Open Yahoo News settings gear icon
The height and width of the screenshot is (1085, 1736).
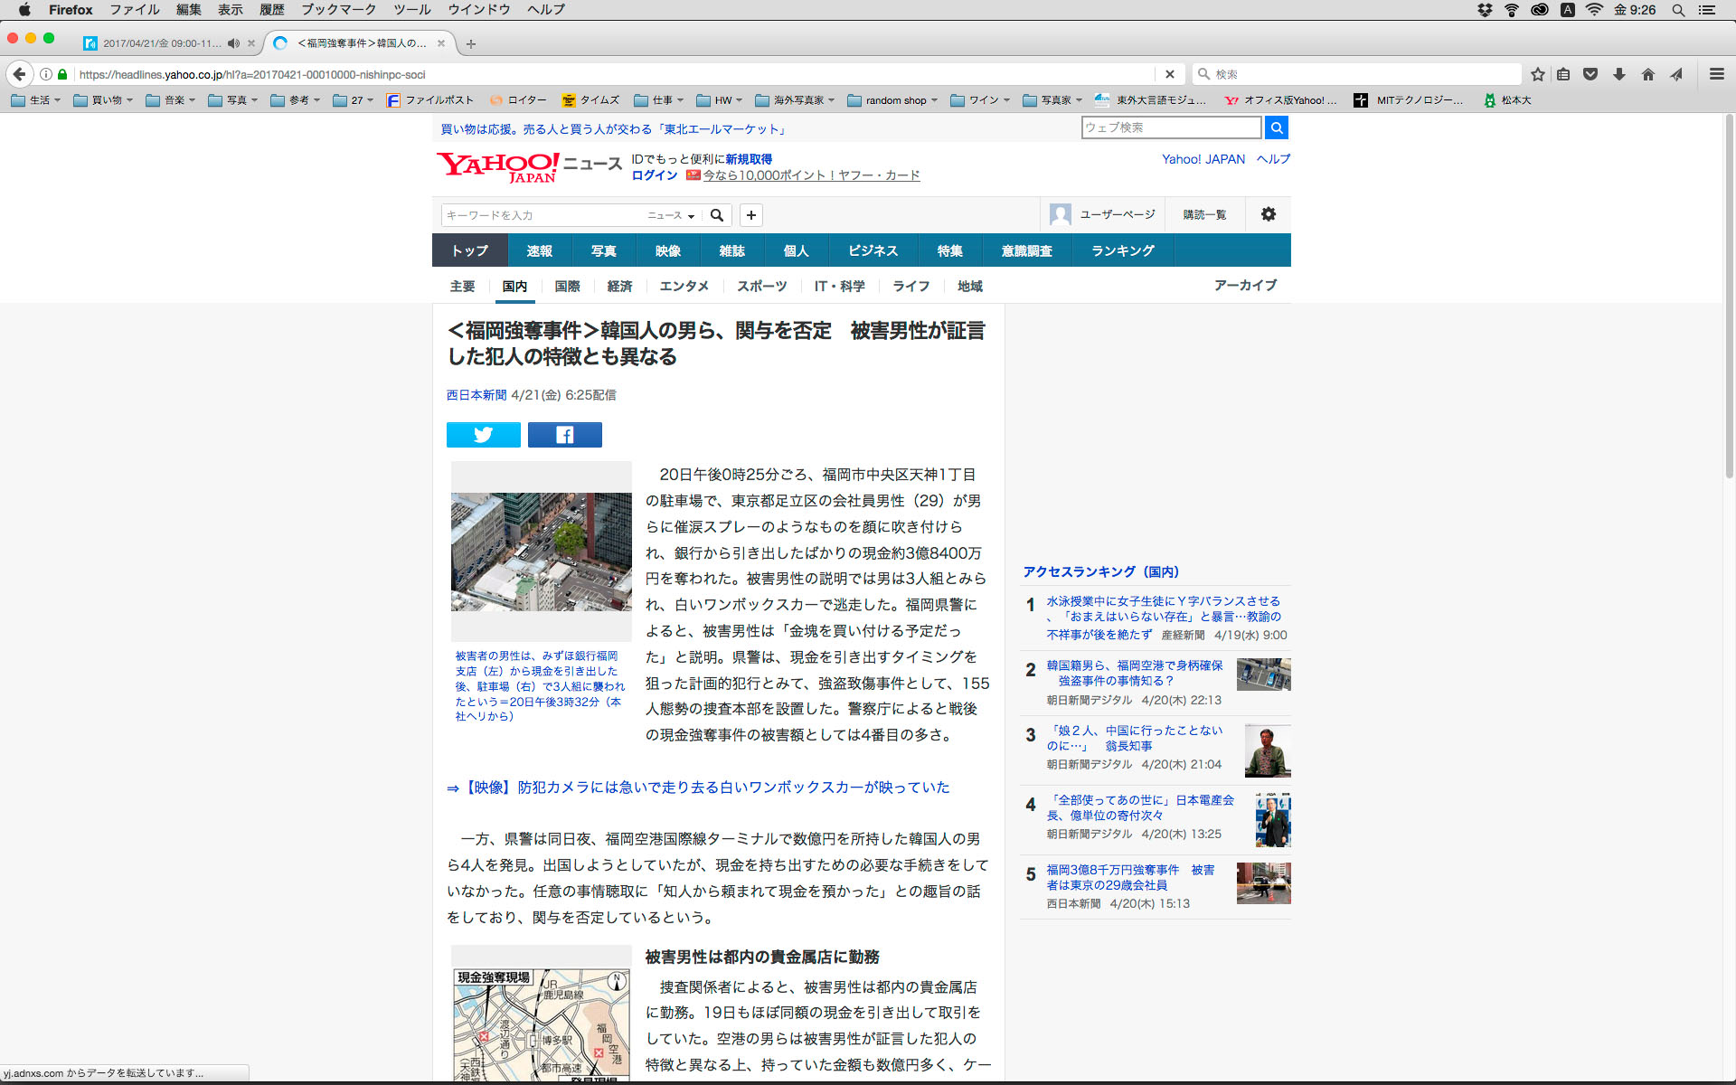click(x=1268, y=214)
